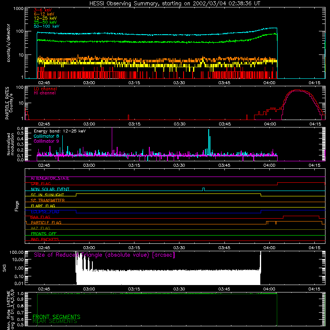330x330 pixels.
Task: Select the Collimator 9 legend label
Action: tap(46, 141)
